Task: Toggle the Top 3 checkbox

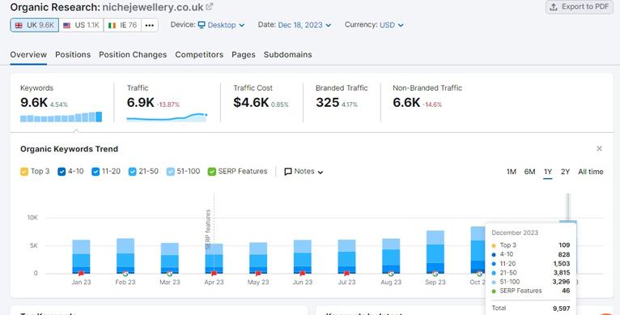Action: tap(24, 172)
